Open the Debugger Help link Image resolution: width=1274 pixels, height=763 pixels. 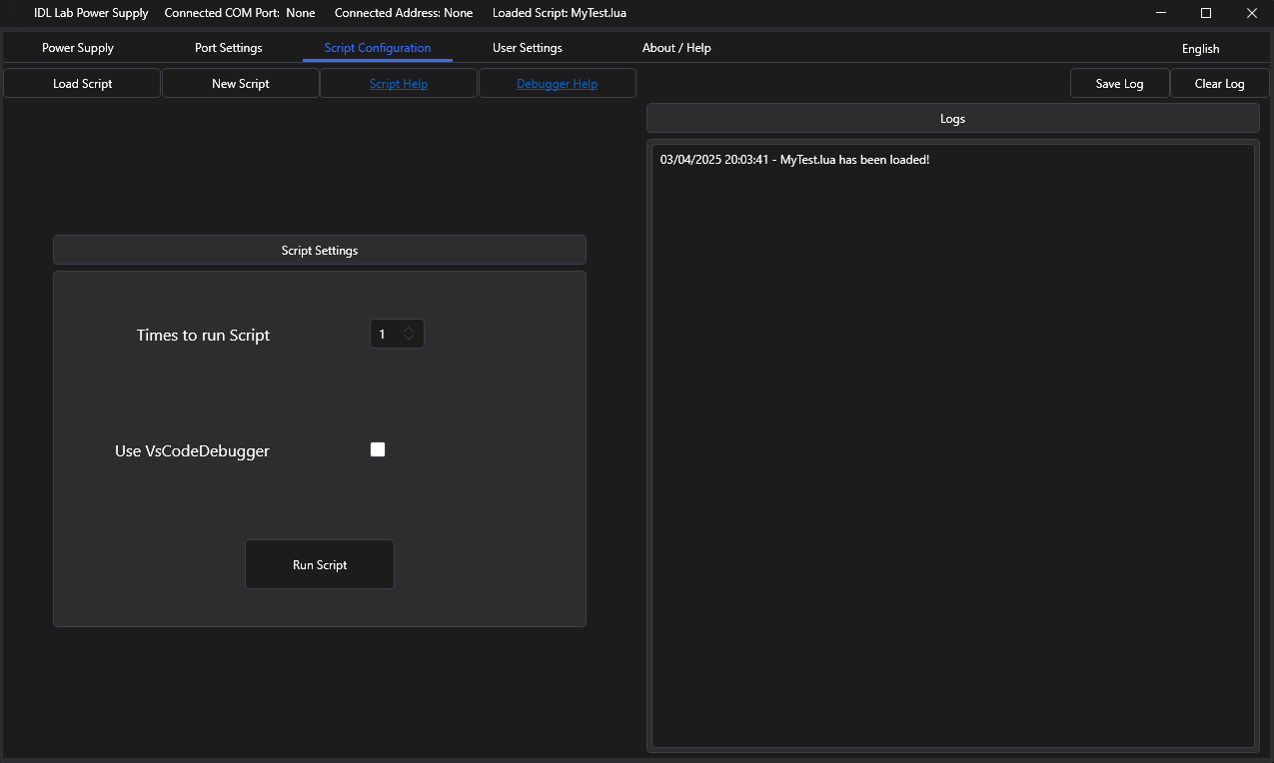557,84
